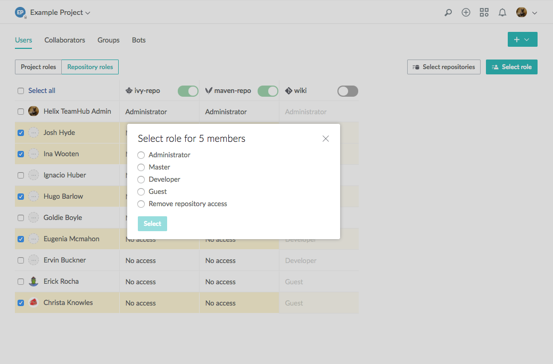Disable the ivy-repo toggle switch
This screenshot has width=553, height=364.
point(188,91)
